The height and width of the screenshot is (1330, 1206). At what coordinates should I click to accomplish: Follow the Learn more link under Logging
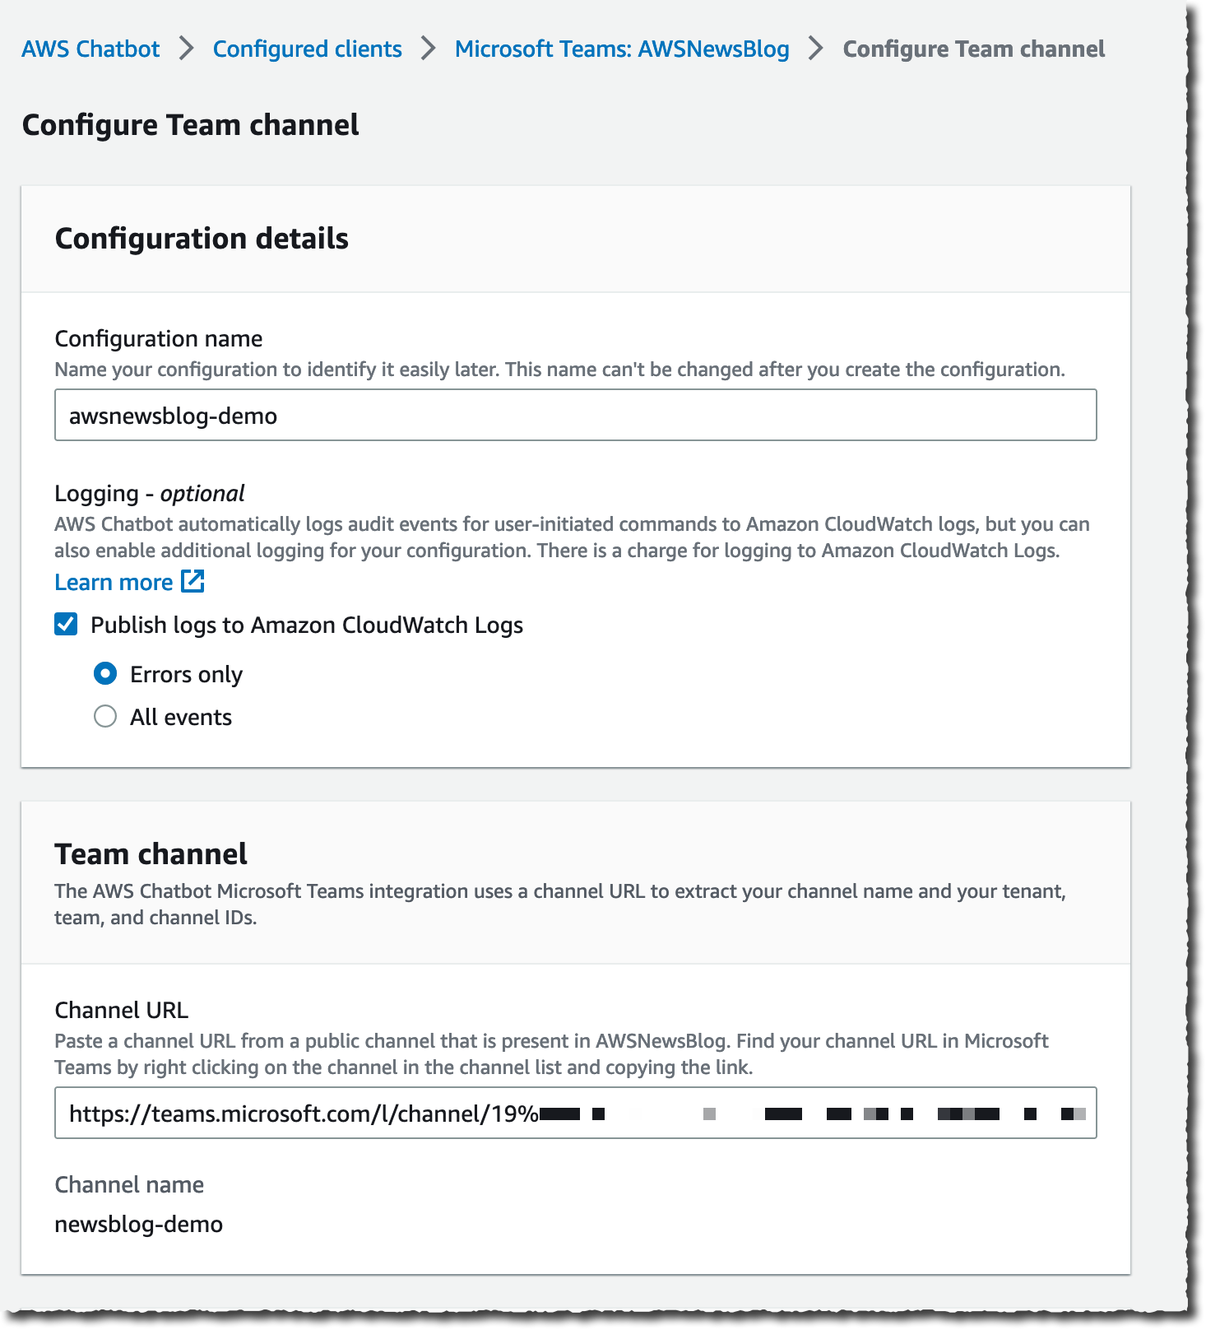pos(114,582)
